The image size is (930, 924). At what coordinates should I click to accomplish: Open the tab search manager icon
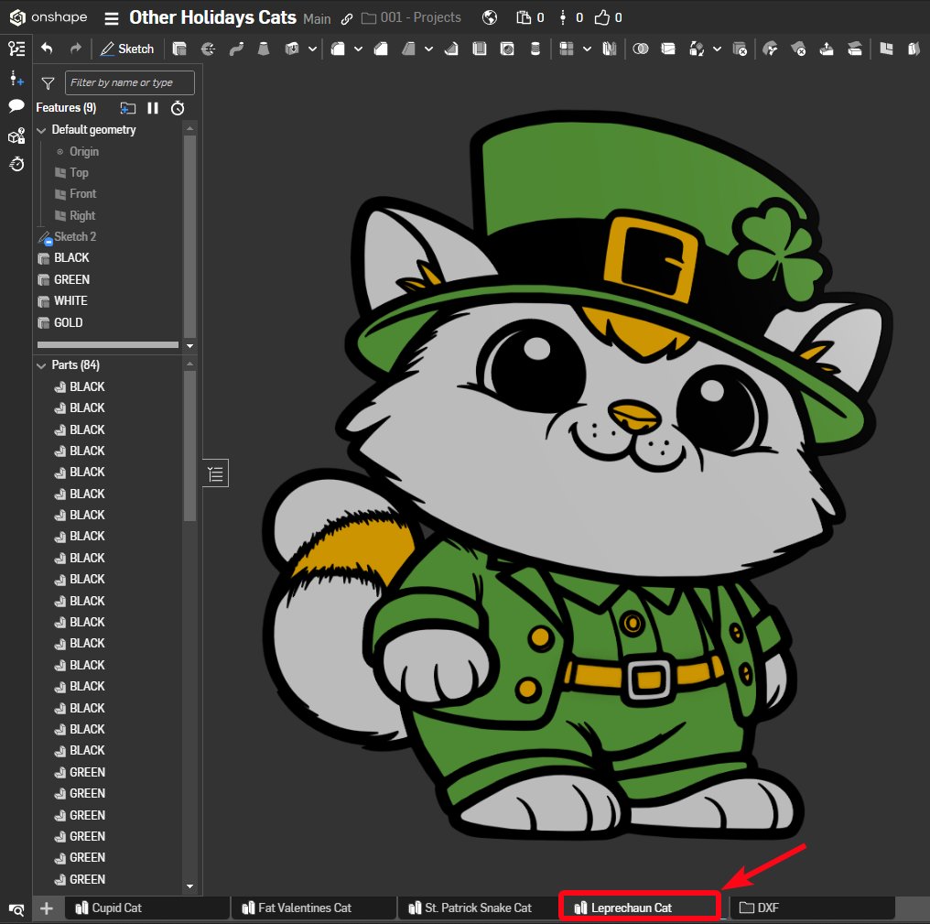16,908
